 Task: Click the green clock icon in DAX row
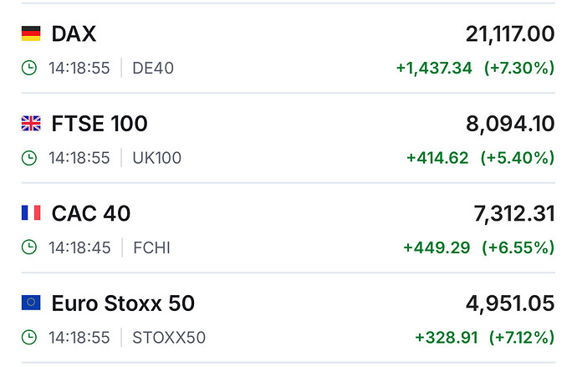point(29,68)
